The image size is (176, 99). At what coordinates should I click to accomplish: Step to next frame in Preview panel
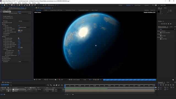coord(168,24)
